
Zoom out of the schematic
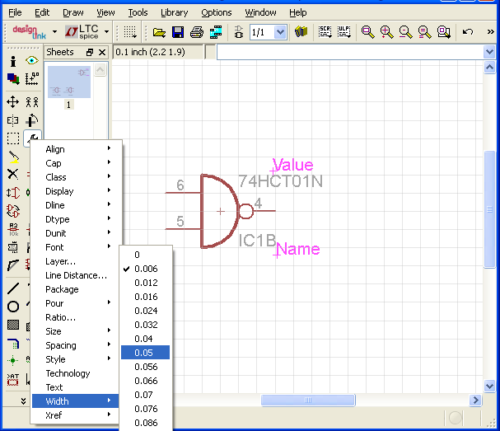405,32
